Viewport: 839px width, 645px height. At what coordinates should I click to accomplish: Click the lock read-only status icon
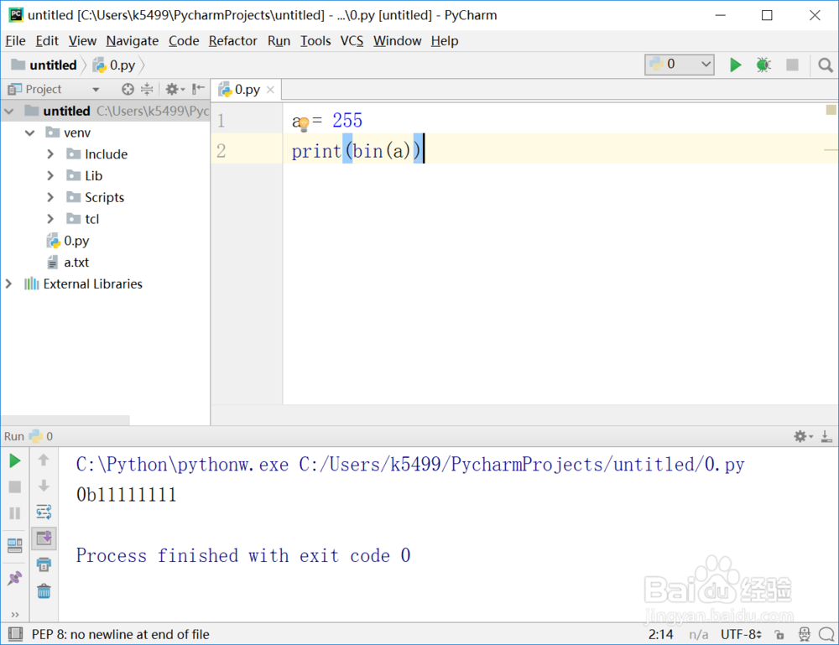(779, 635)
